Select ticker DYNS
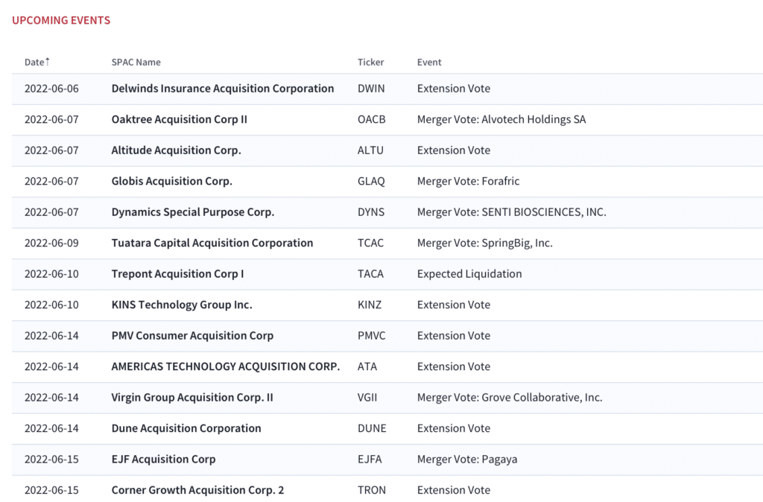 [371, 212]
